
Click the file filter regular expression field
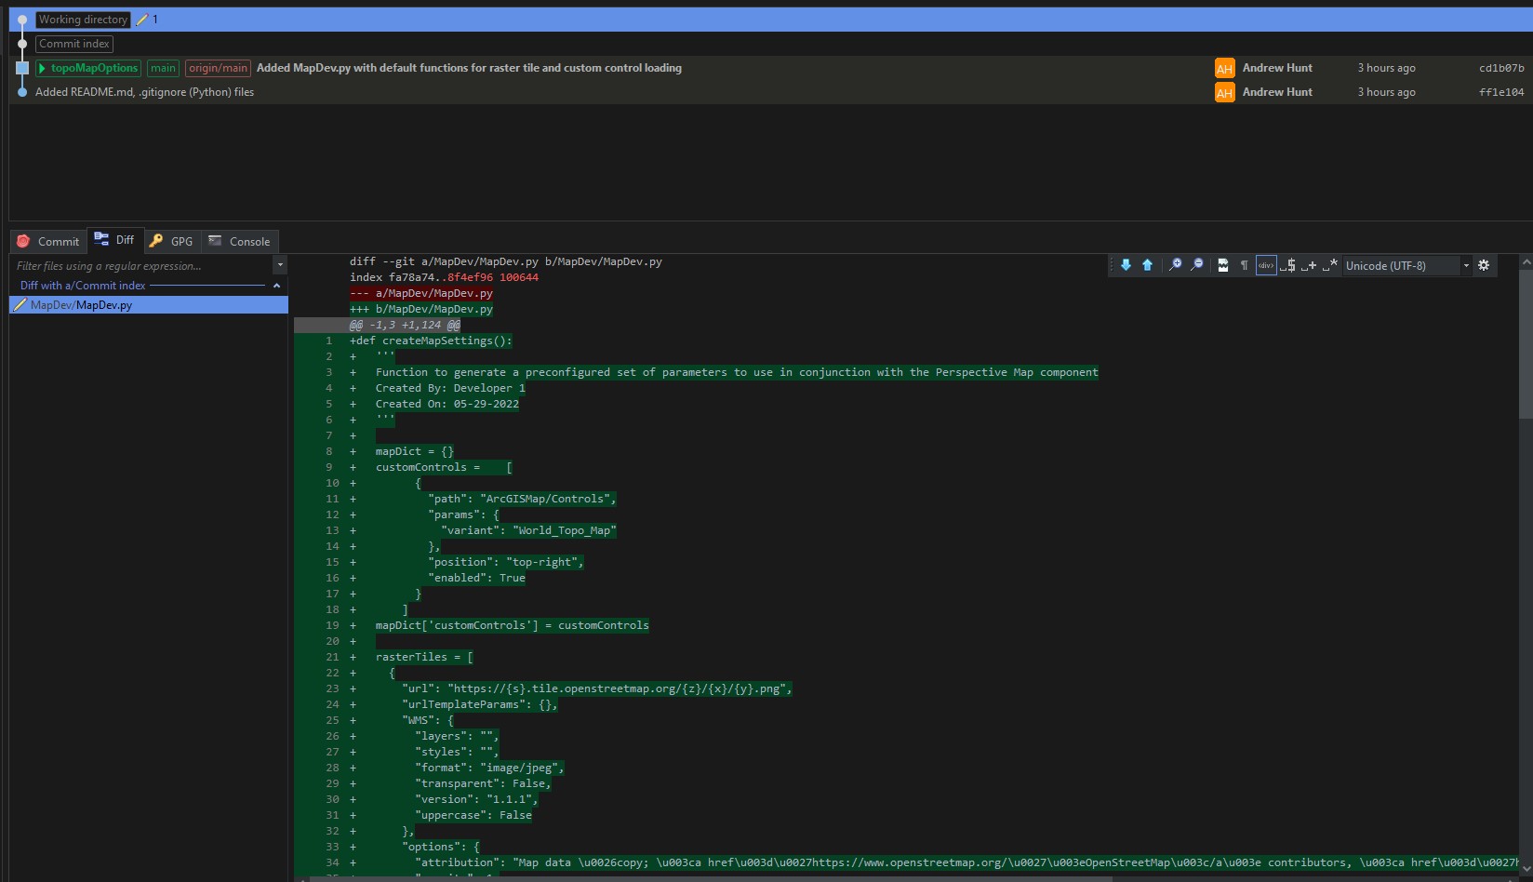click(x=141, y=266)
